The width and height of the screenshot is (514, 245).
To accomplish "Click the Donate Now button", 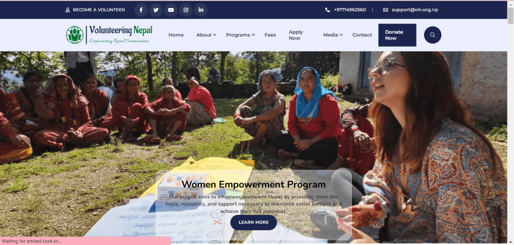I will (398, 35).
